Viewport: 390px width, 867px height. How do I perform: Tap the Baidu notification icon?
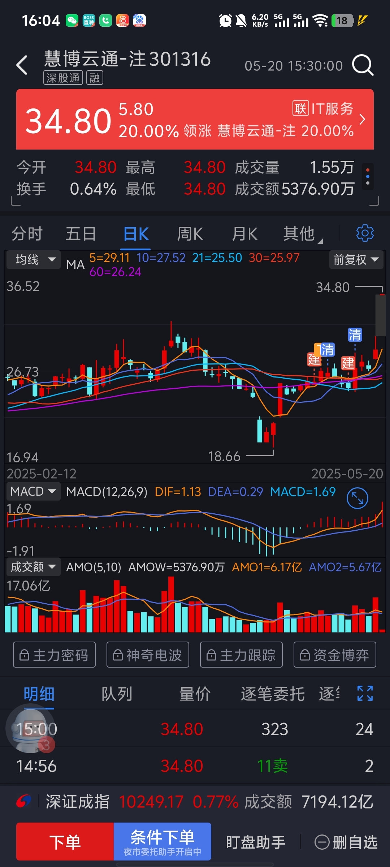click(x=139, y=21)
